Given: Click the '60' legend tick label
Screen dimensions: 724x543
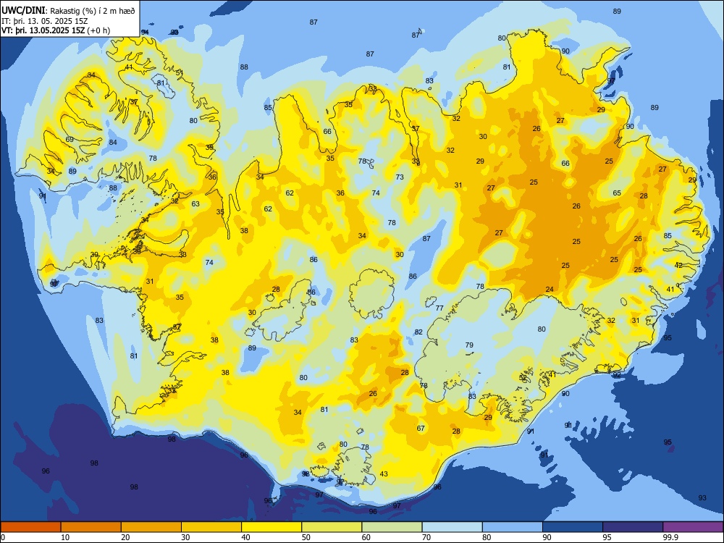Looking at the screenshot, I should point(366,537).
